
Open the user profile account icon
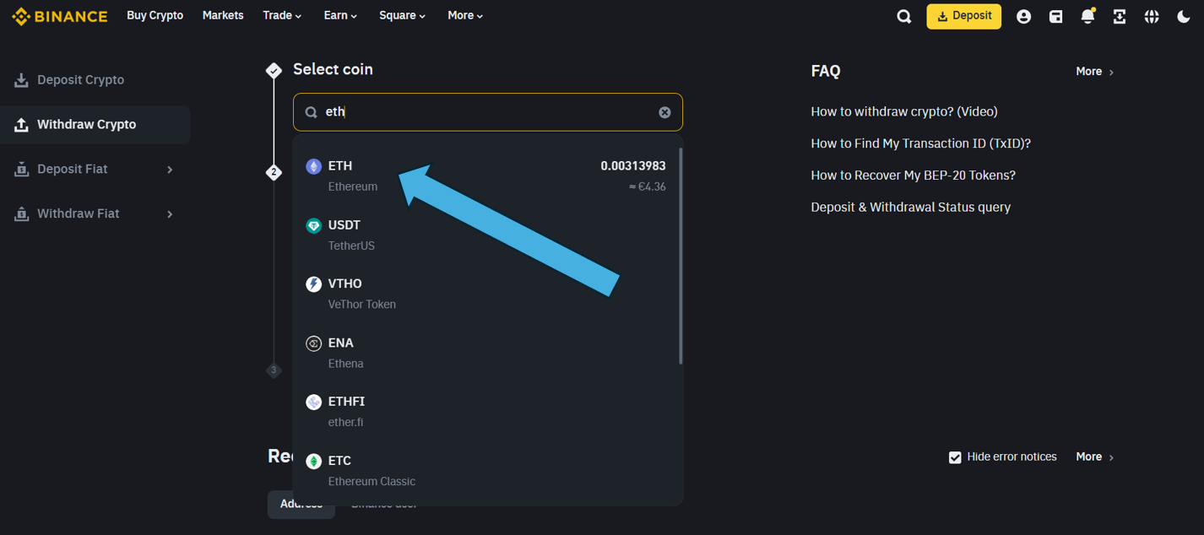(x=1023, y=17)
